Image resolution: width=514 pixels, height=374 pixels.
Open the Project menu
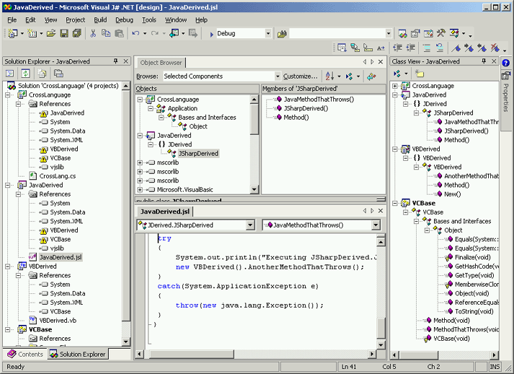pyautogui.click(x=76, y=20)
